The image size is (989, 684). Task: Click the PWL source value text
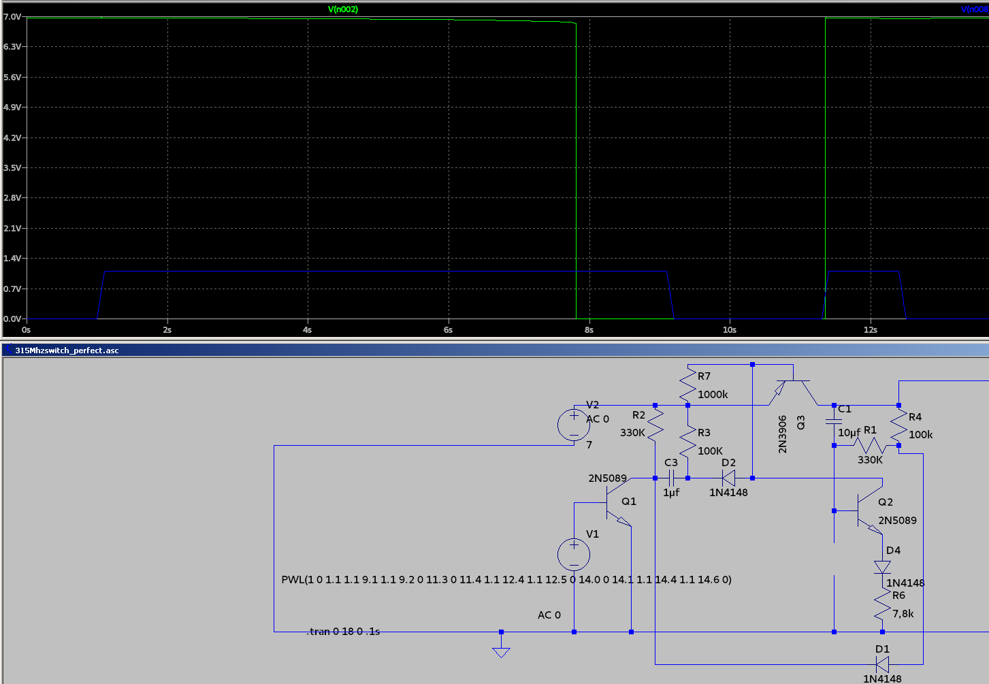506,580
